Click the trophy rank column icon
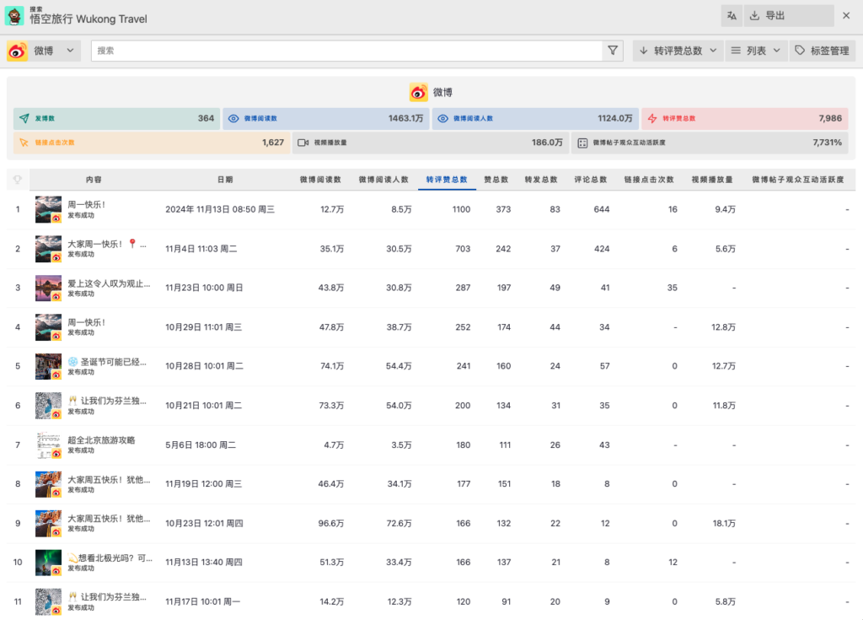 (x=17, y=180)
